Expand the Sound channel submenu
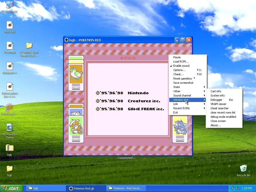The width and height of the screenshot is (256, 192). [187, 95]
